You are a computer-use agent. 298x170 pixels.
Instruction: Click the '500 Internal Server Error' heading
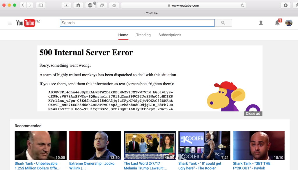86,53
